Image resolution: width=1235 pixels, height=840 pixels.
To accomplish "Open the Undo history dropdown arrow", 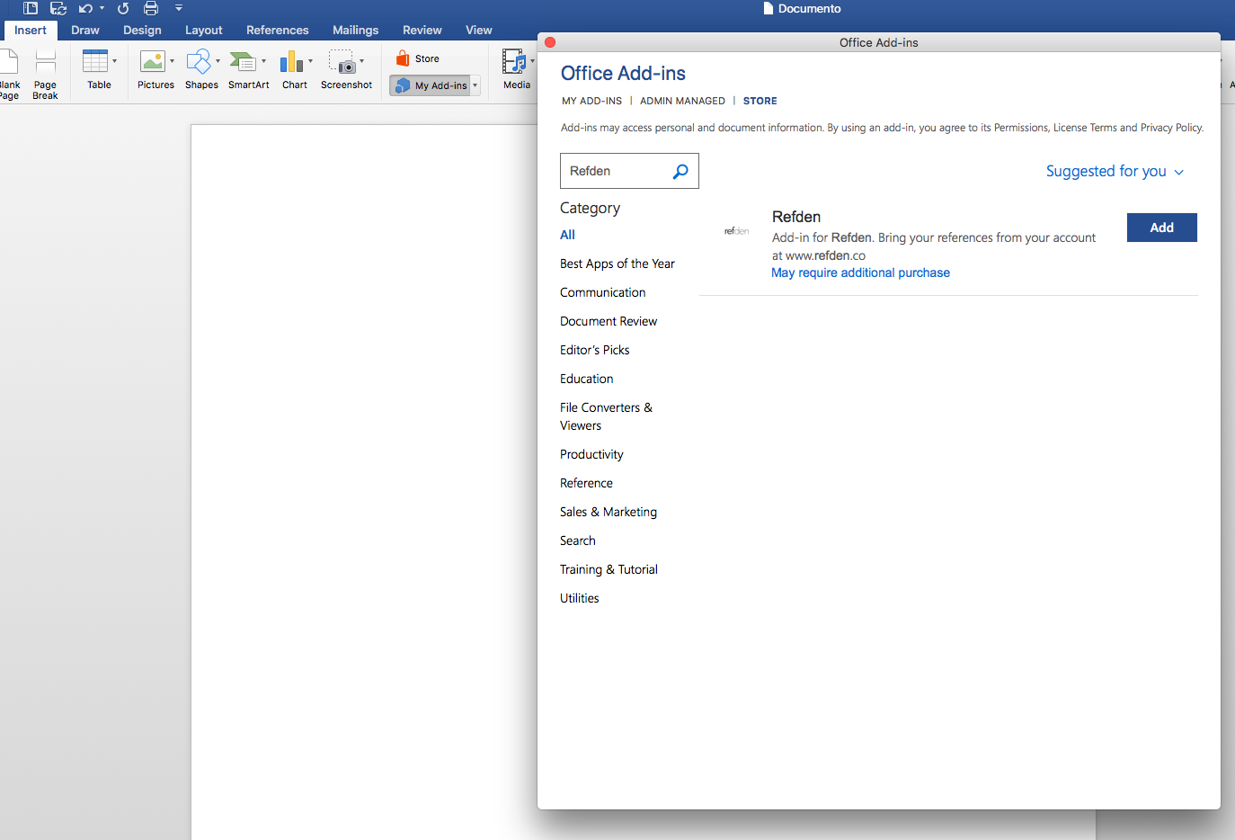I will click(x=102, y=8).
